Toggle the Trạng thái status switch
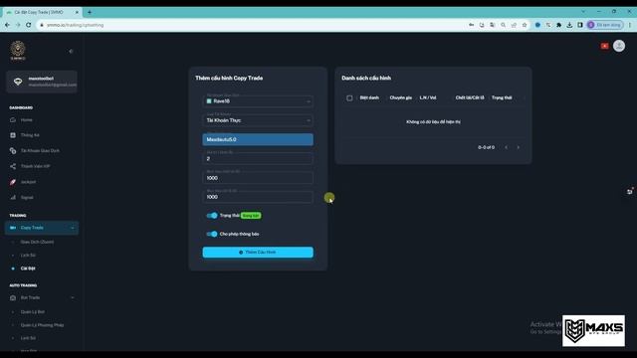The width and height of the screenshot is (637, 358). [x=212, y=216]
